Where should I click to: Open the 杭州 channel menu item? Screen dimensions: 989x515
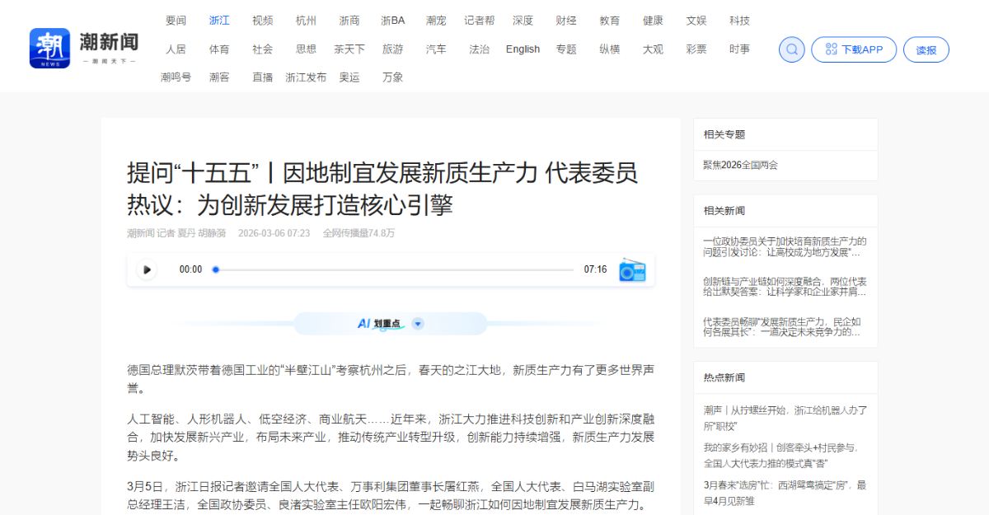point(306,21)
